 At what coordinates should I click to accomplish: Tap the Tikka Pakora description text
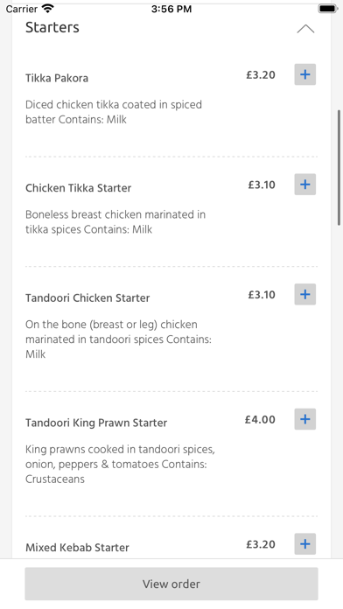[x=114, y=112]
